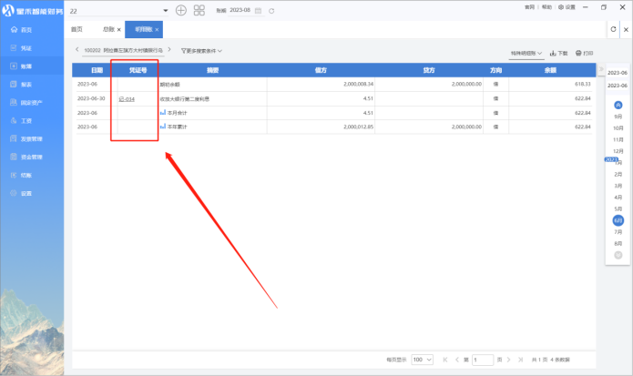Go to next account with right chevron
Image resolution: width=633 pixels, height=376 pixels.
(x=170, y=50)
